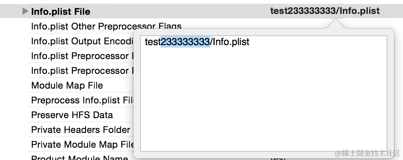Screen dimensions: 403x160
Task: Click the bold test233333333/Info.plist value in the row
Action: click(x=325, y=11)
